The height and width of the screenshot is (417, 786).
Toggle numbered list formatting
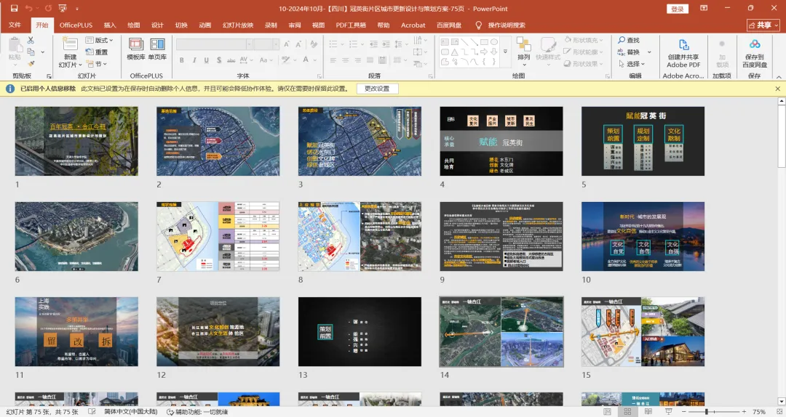(354, 44)
